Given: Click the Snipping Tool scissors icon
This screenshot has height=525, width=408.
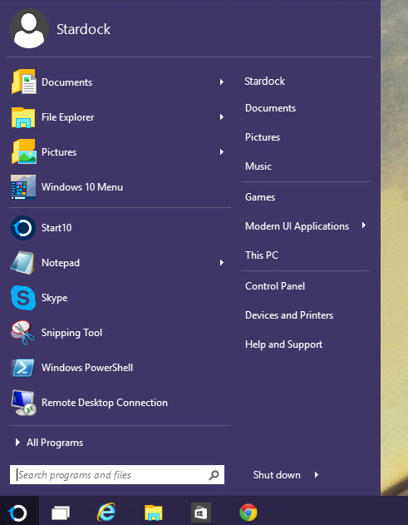Looking at the screenshot, I should click(22, 333).
